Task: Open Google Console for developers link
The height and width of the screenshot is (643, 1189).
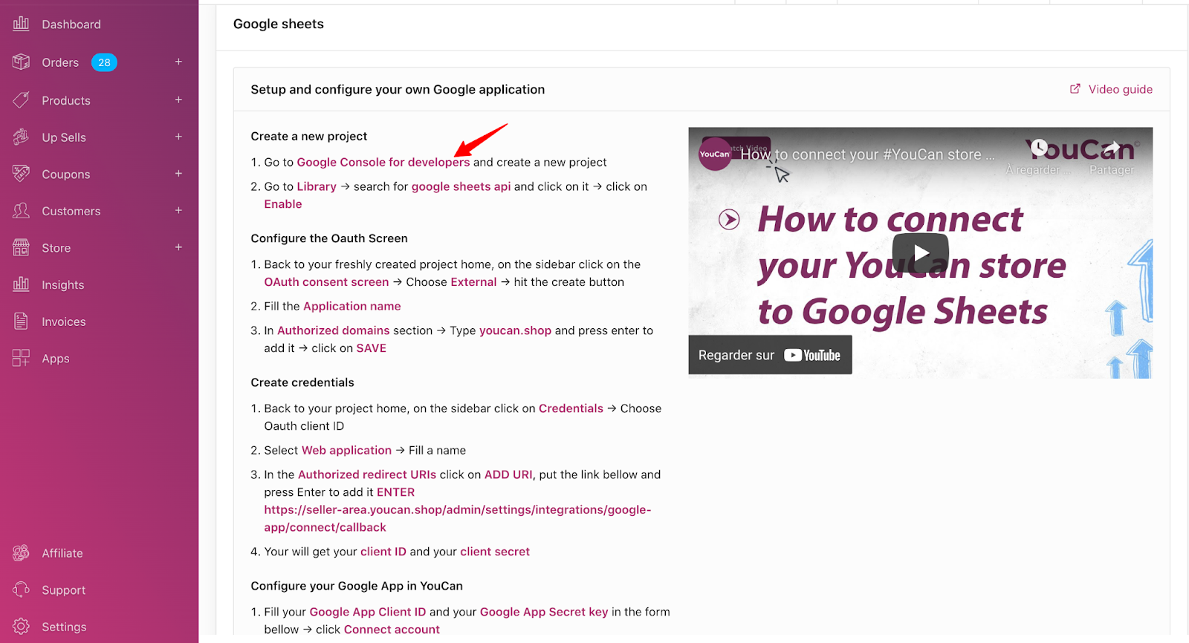Action: [383, 162]
